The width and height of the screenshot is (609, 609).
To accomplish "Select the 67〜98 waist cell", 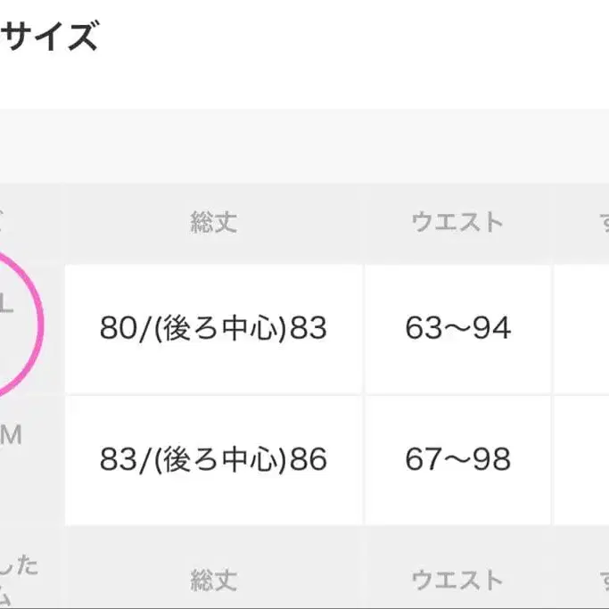I will click(457, 460).
